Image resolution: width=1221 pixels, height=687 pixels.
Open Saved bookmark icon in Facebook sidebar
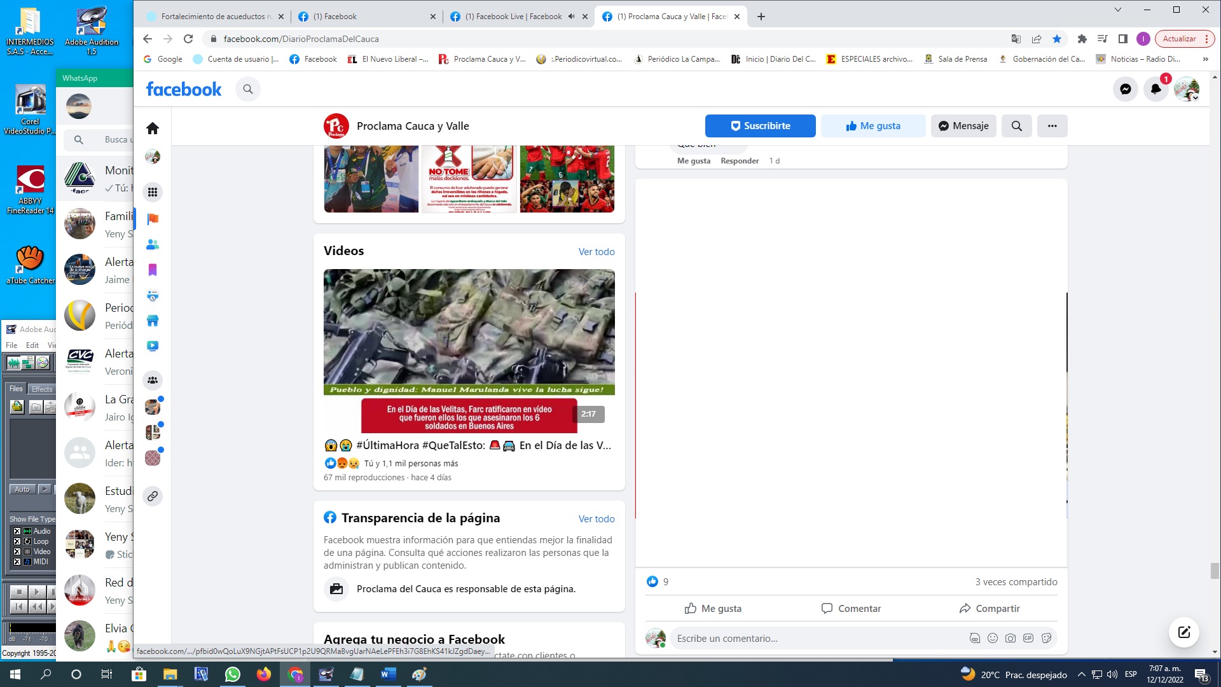pos(153,270)
